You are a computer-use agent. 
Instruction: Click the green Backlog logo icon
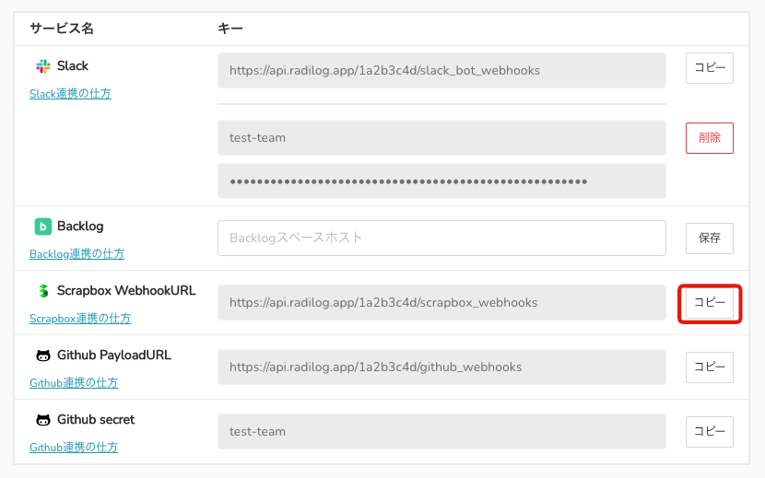[x=42, y=227]
